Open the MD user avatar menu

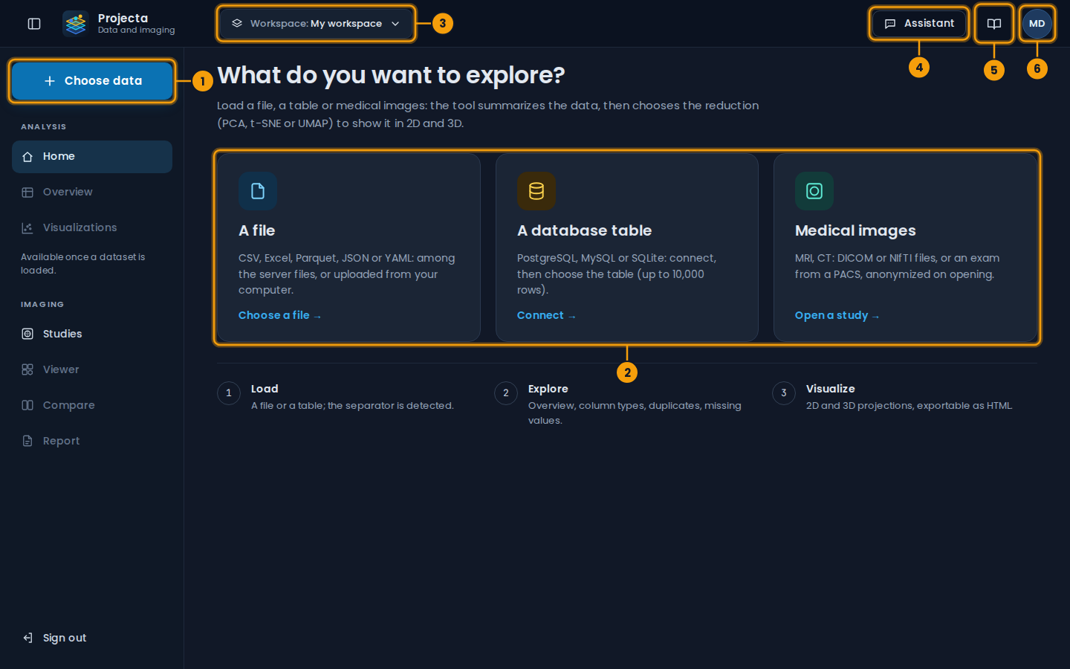pyautogui.click(x=1037, y=24)
